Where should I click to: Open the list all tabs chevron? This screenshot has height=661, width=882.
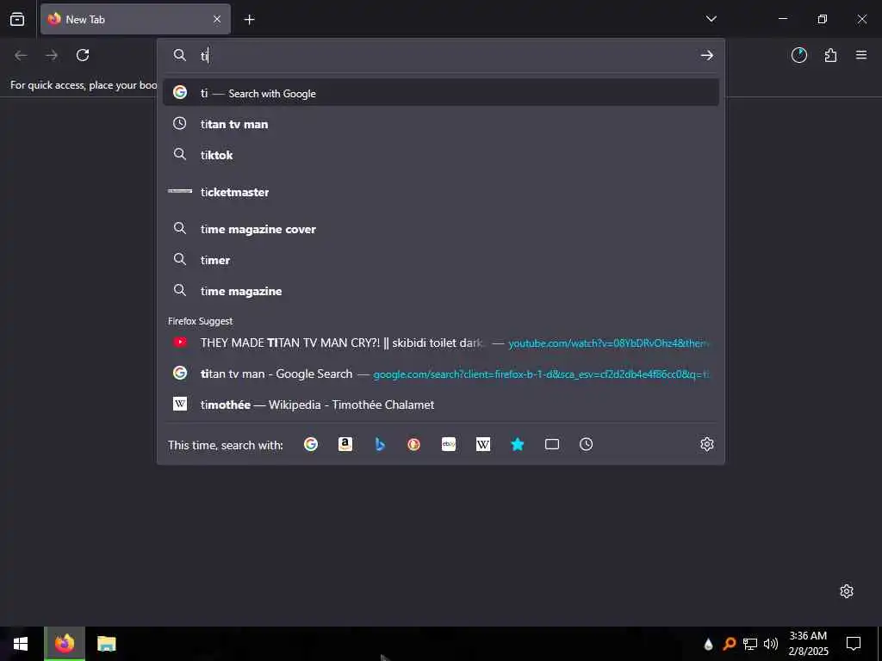pos(711,19)
